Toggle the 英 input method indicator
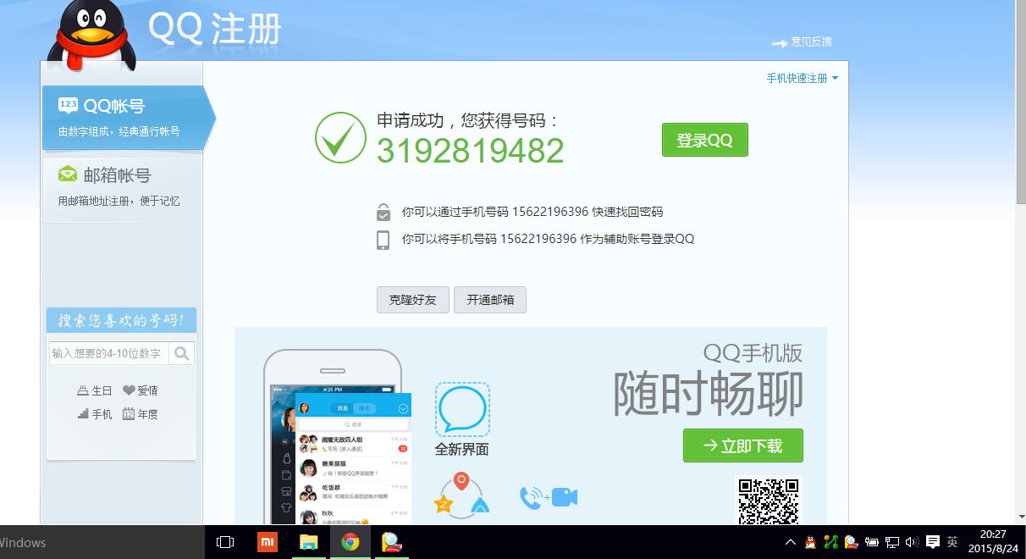Viewport: 1026px width, 559px height. click(952, 542)
